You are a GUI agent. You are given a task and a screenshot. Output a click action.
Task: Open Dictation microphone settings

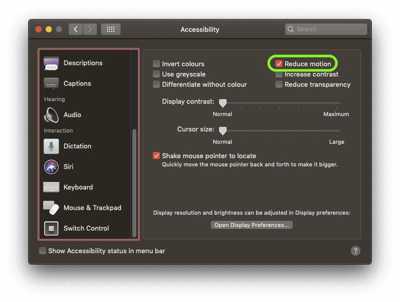[51, 146]
